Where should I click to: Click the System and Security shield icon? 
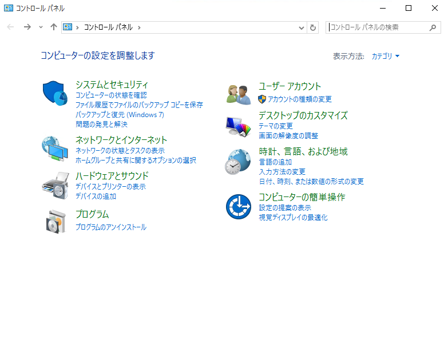point(55,93)
